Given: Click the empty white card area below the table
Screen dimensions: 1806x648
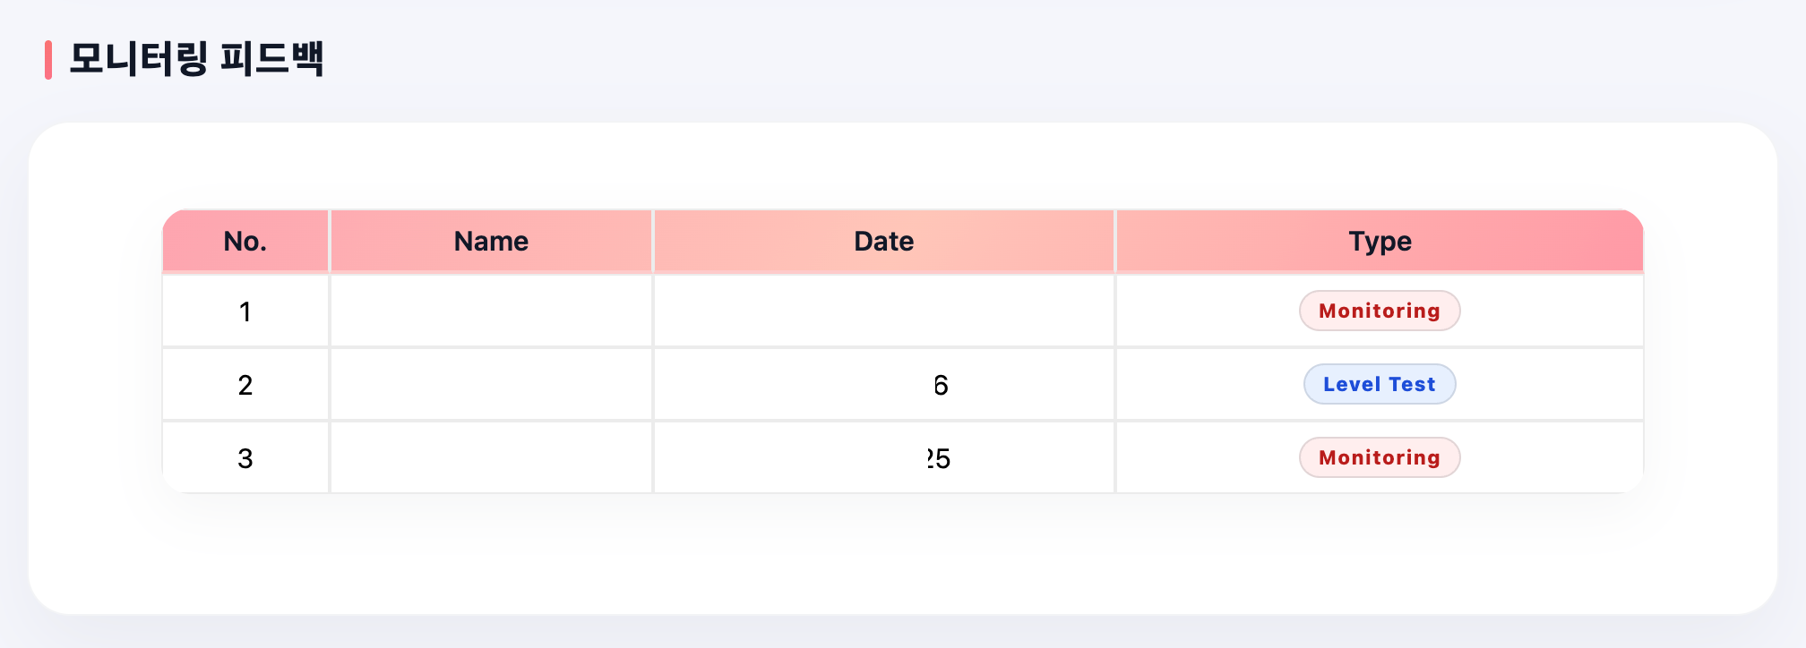Looking at the screenshot, I should (903, 555).
